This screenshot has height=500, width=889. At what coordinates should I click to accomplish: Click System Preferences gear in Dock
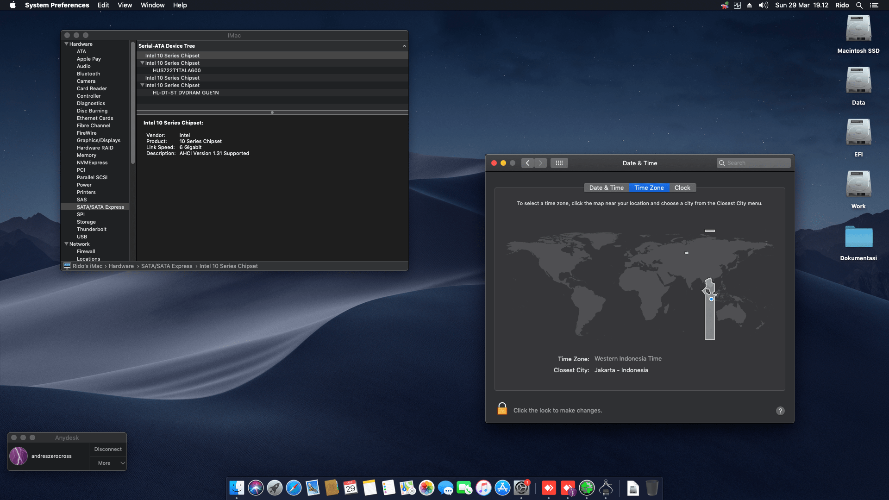521,487
